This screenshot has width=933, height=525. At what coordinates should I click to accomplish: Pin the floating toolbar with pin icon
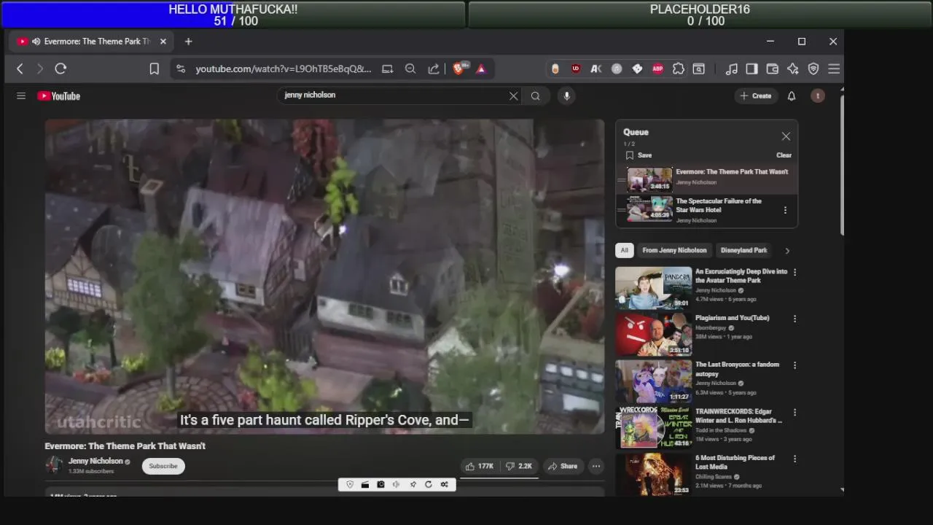413,485
